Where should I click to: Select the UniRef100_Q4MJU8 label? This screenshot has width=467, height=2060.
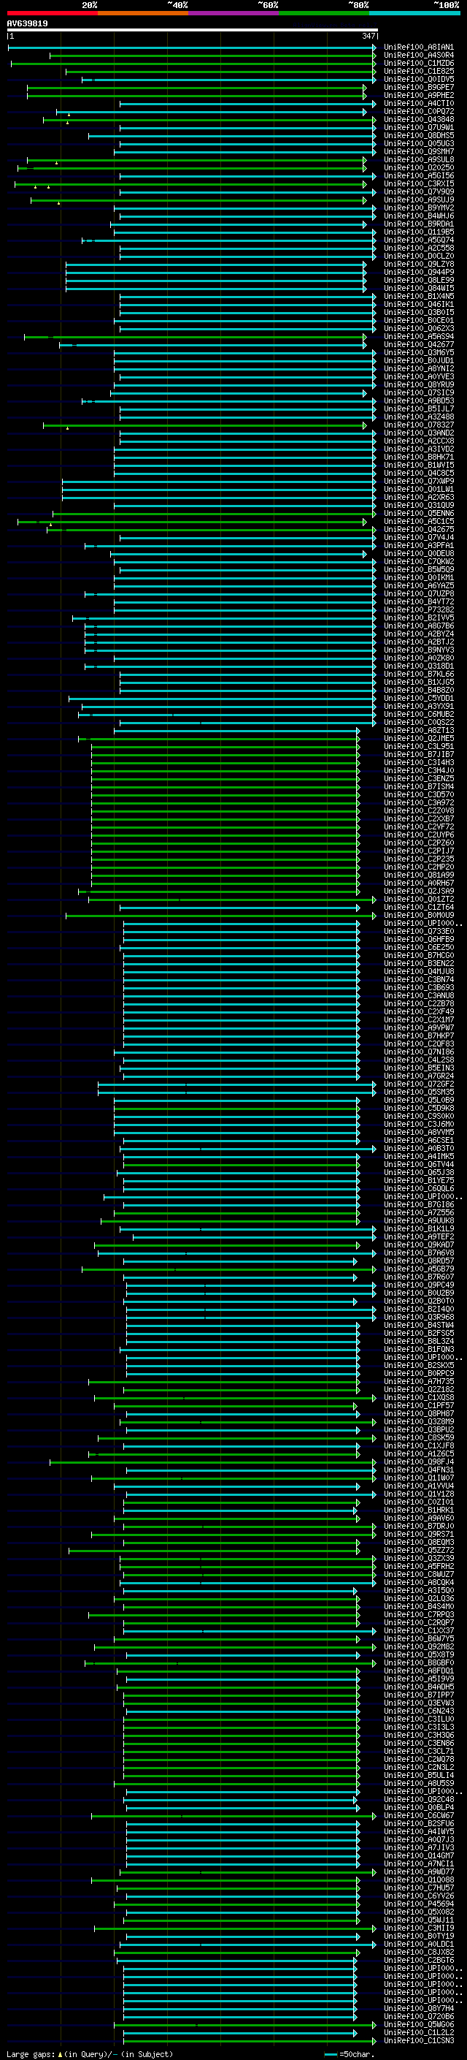(x=419, y=971)
